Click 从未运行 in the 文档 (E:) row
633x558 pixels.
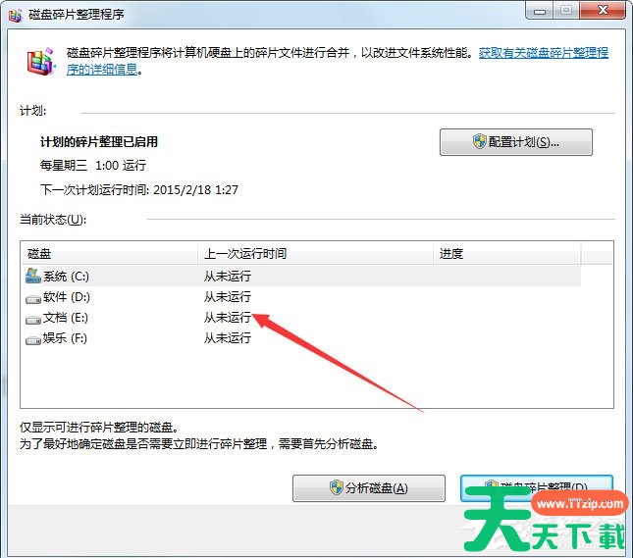click(x=227, y=318)
